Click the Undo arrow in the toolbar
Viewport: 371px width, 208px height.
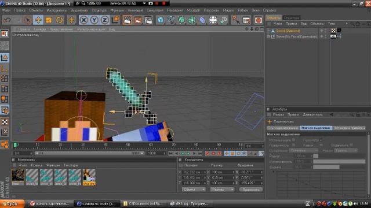coord(7,20)
